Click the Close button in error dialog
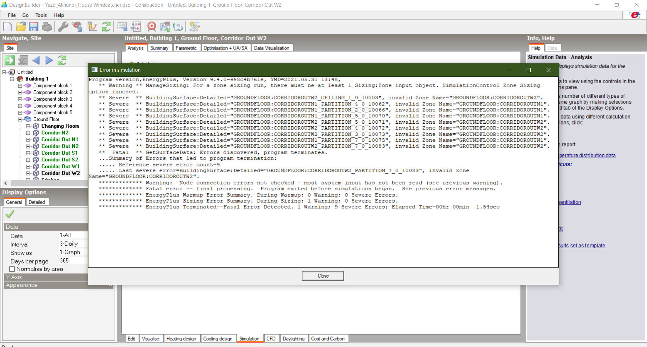 point(323,276)
